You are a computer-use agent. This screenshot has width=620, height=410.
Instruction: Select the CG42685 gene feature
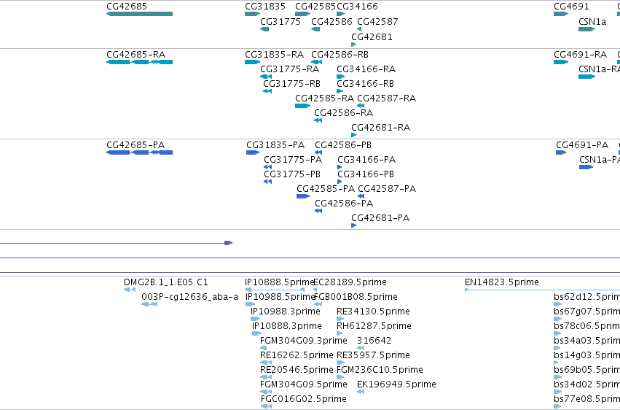[x=140, y=14]
